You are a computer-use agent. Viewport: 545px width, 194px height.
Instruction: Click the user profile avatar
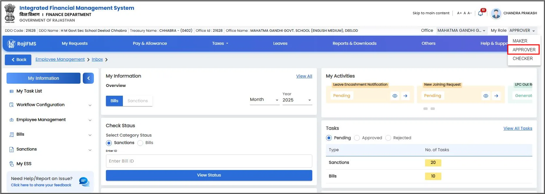point(496,13)
